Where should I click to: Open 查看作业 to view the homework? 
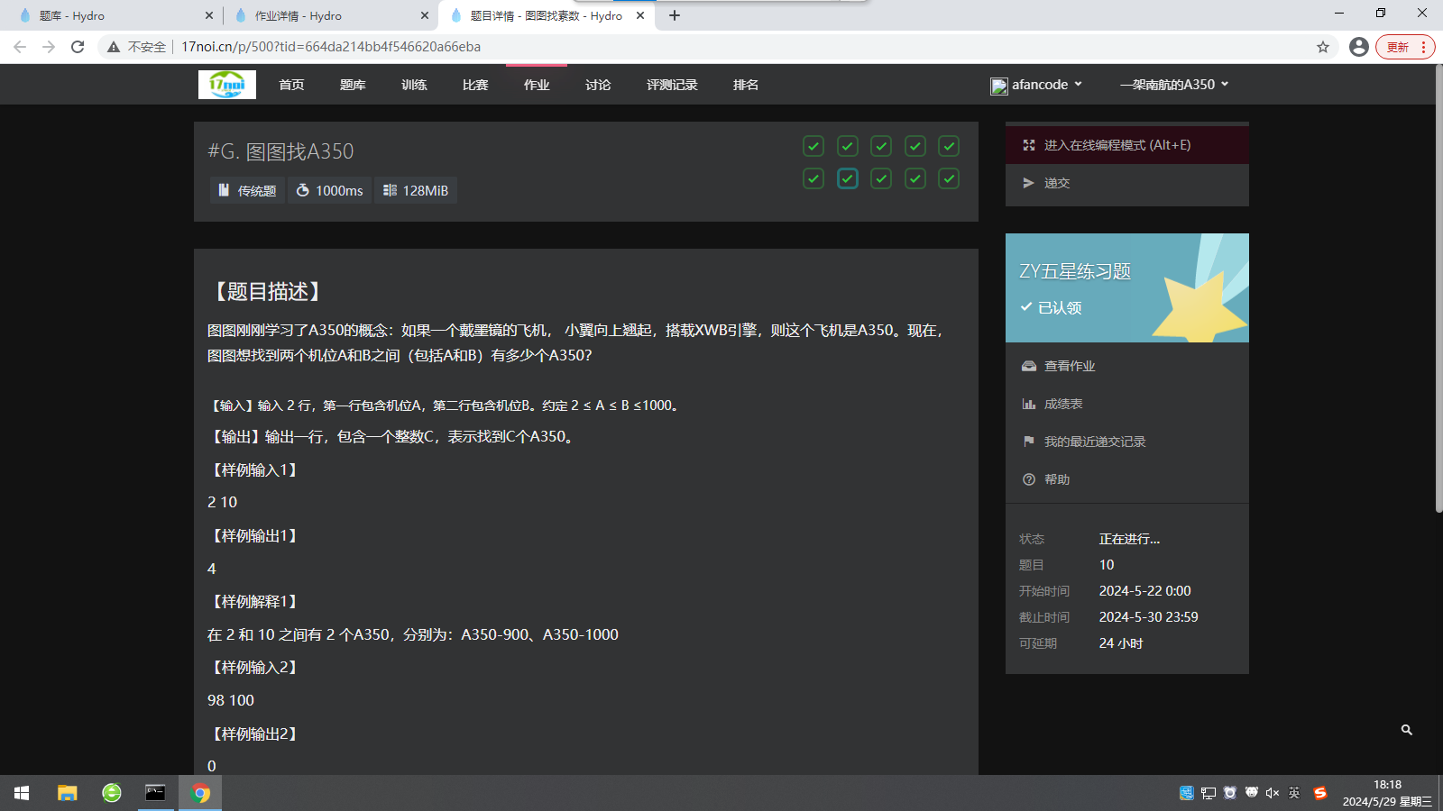[1127, 366]
